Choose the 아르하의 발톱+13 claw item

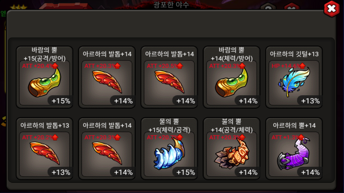[x=44, y=149]
